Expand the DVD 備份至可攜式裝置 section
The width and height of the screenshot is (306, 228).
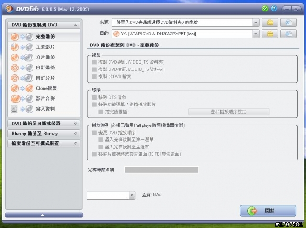click(x=44, y=124)
